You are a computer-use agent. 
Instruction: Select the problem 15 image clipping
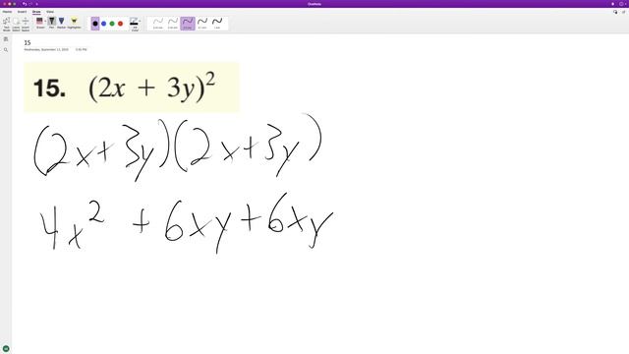[132, 88]
